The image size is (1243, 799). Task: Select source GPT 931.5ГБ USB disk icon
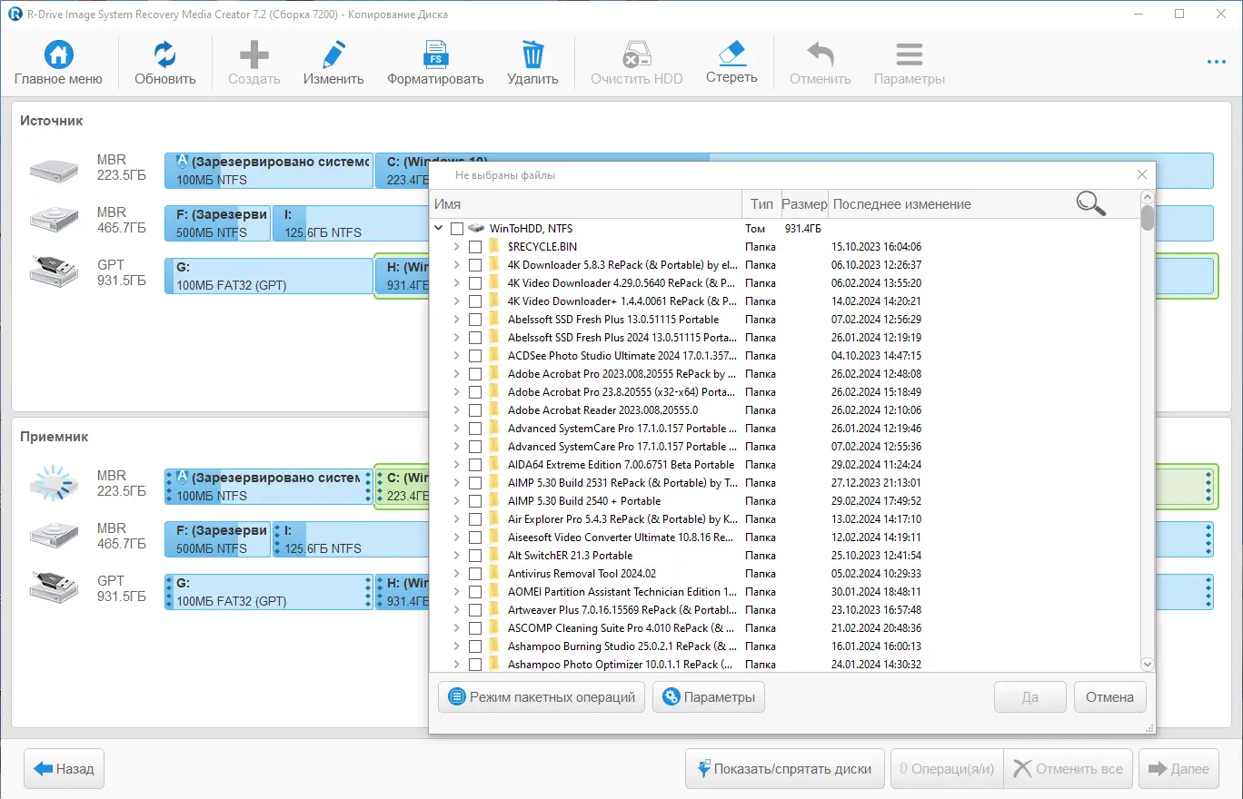point(55,271)
